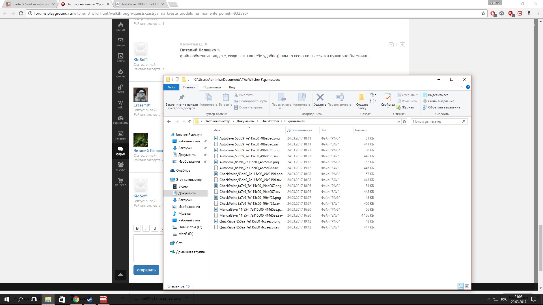
Task: Click the Delete (Удалить) ribbon icon
Action: [320, 97]
